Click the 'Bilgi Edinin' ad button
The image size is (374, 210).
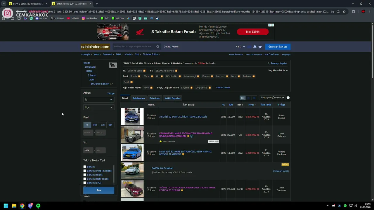(252, 32)
